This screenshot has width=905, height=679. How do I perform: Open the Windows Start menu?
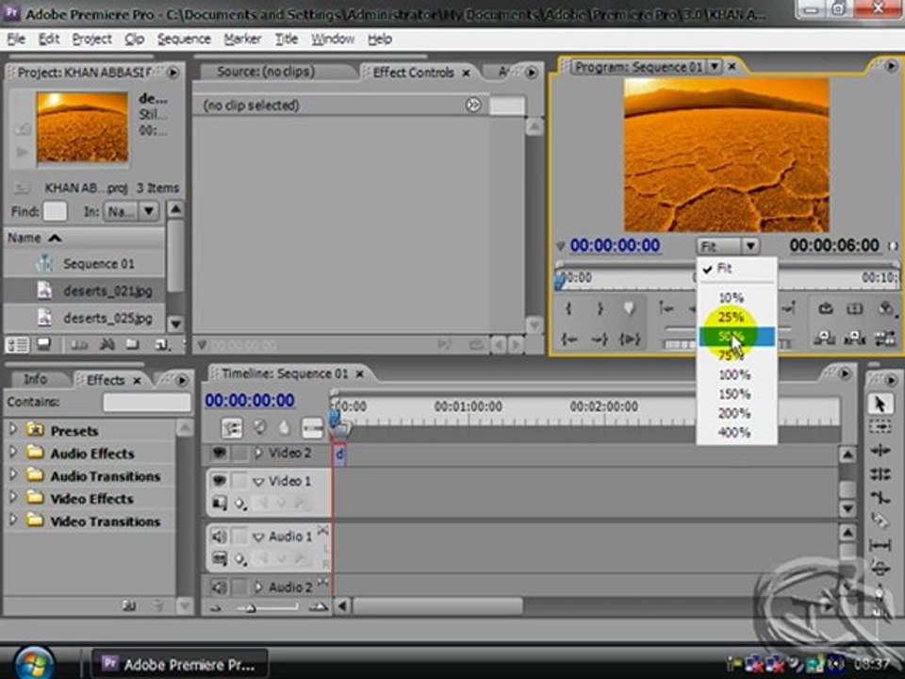point(34,663)
